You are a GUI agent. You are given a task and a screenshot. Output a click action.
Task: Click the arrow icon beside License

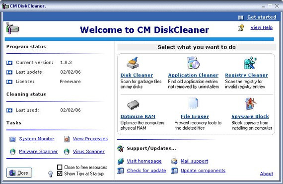click(x=9, y=82)
